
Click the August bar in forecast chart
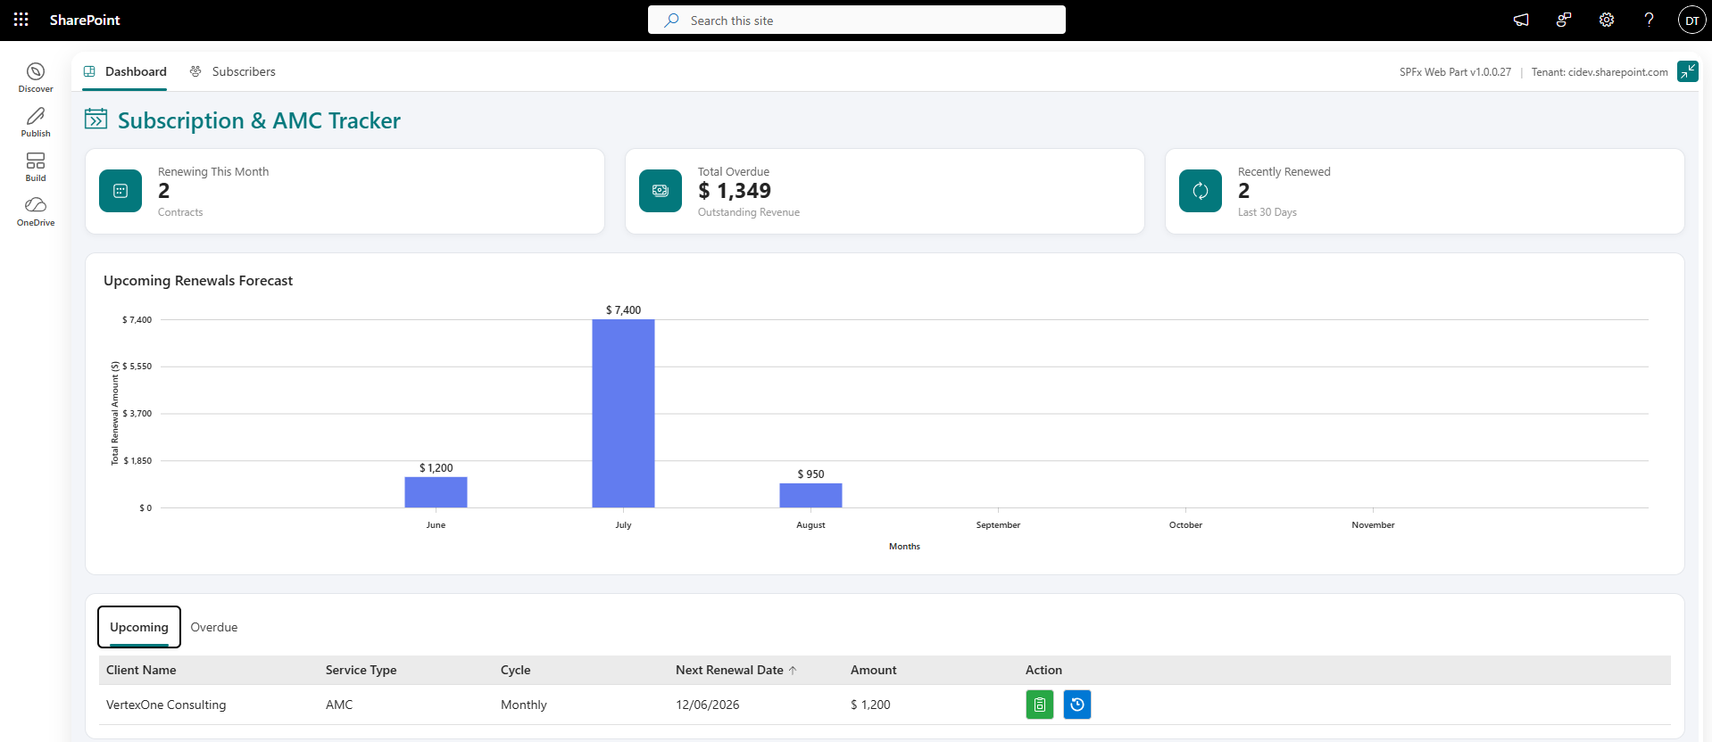tap(810, 496)
